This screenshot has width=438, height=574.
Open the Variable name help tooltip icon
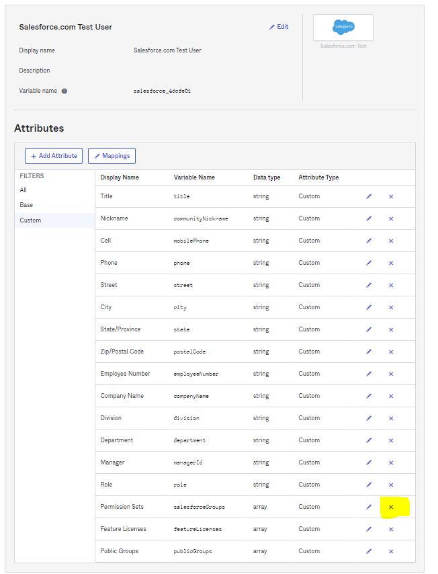click(x=64, y=91)
